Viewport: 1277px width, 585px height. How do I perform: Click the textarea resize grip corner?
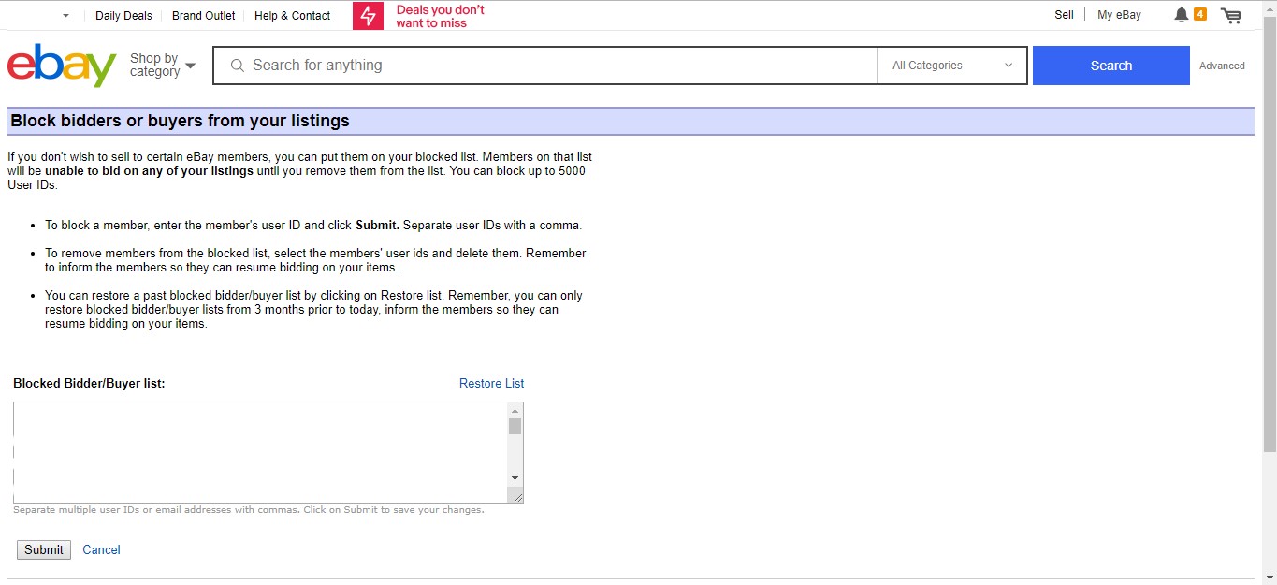pyautogui.click(x=517, y=497)
